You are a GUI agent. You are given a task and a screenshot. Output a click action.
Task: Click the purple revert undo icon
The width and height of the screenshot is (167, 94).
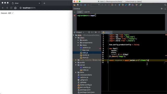(133, 5)
